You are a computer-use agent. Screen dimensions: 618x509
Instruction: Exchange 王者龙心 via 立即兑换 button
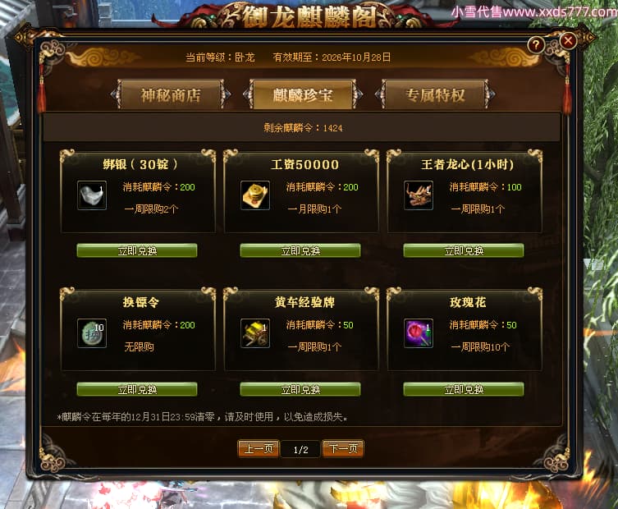pyautogui.click(x=464, y=250)
